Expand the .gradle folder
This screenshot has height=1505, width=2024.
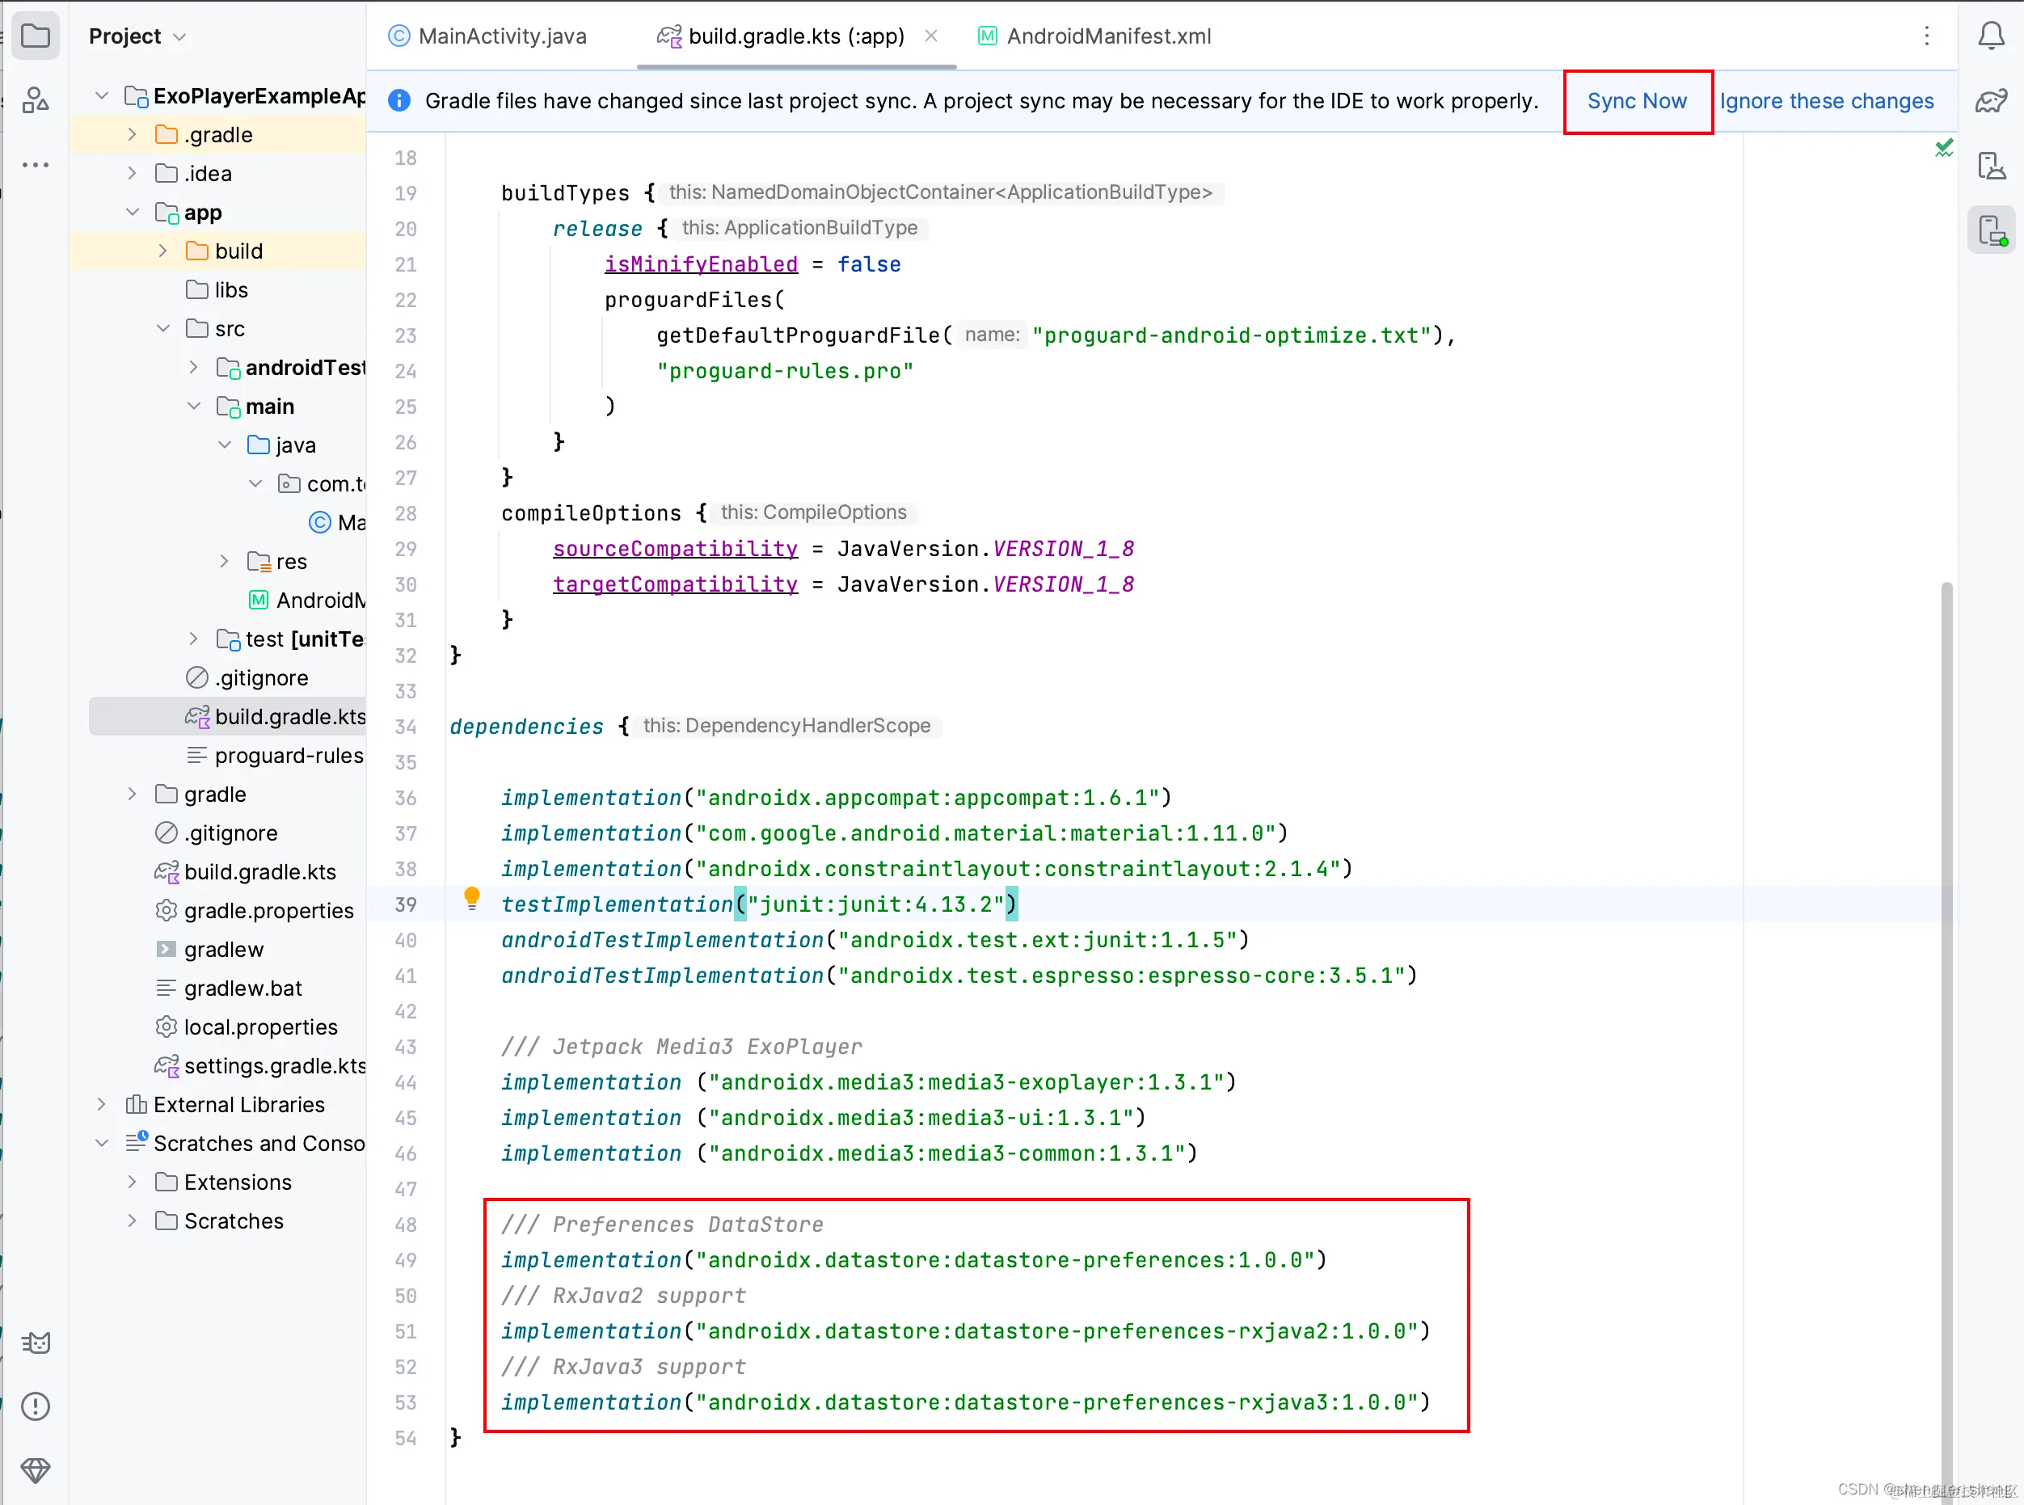coord(132,135)
